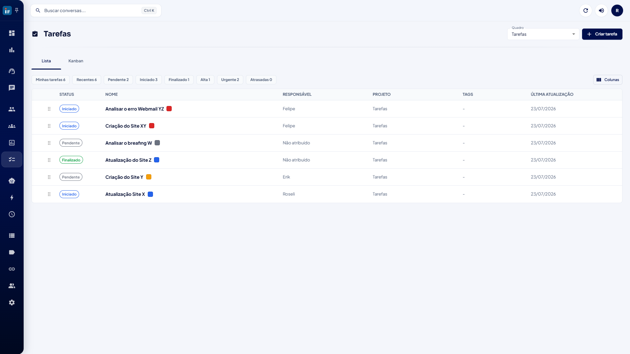Filter by Iniciado 3
630x354 pixels.
point(148,80)
